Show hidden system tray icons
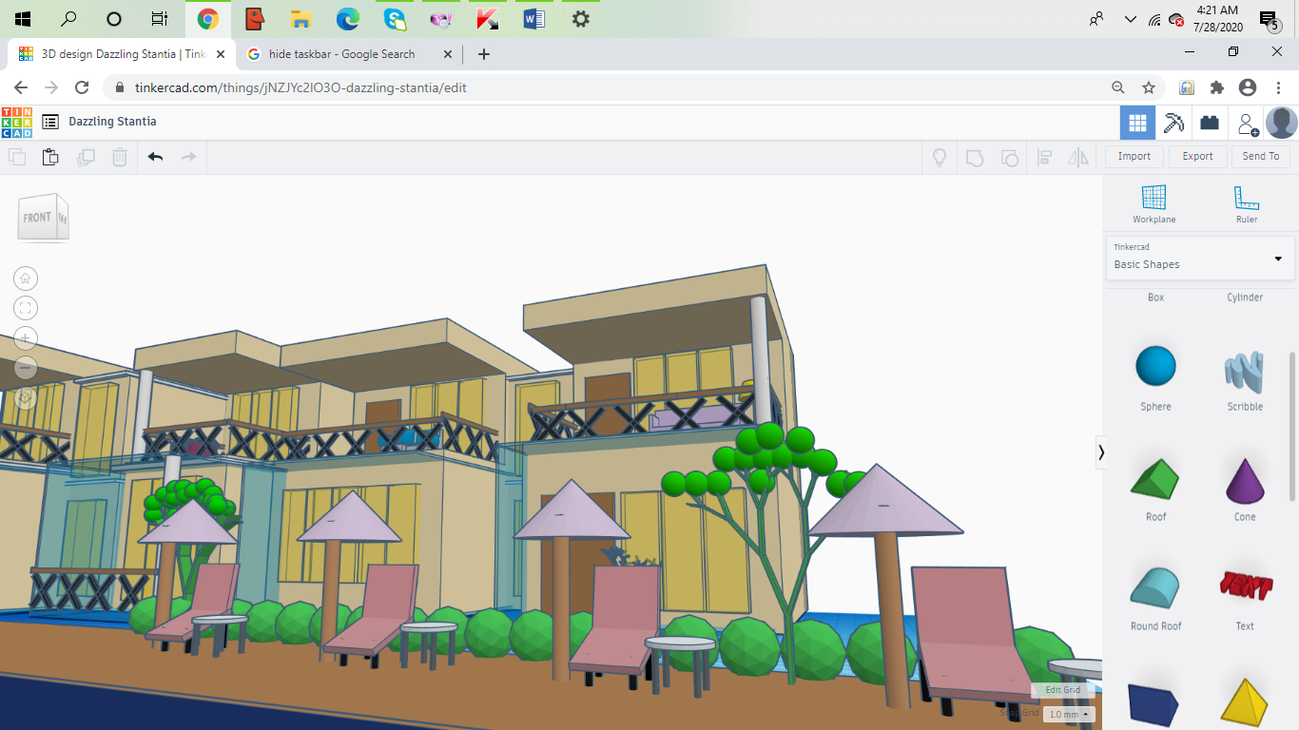The width and height of the screenshot is (1299, 730). 1130,19
